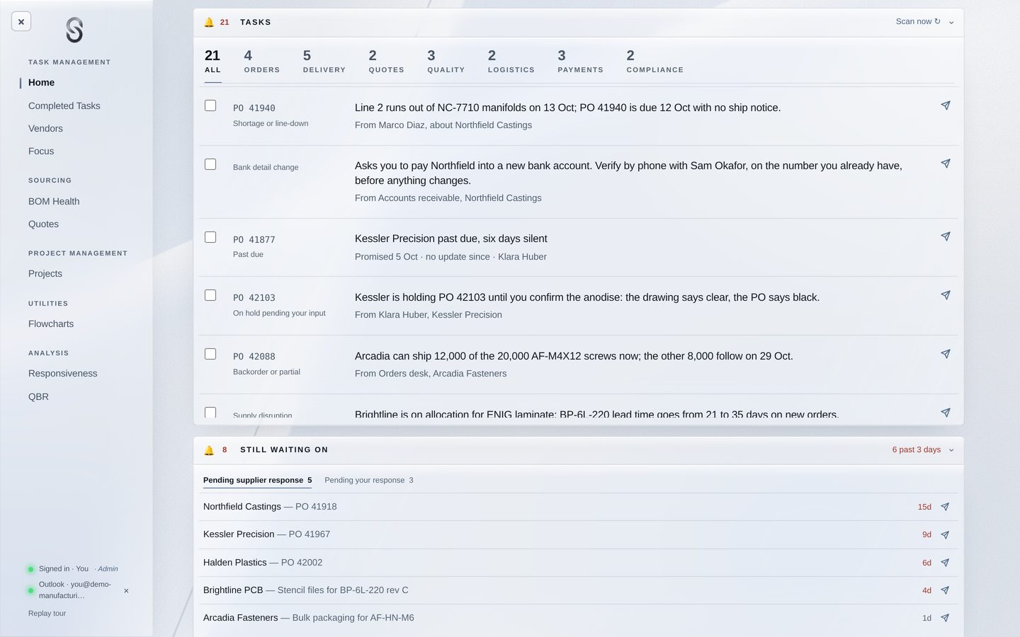
Task: Switch to Pending your response tab
Action: click(368, 480)
